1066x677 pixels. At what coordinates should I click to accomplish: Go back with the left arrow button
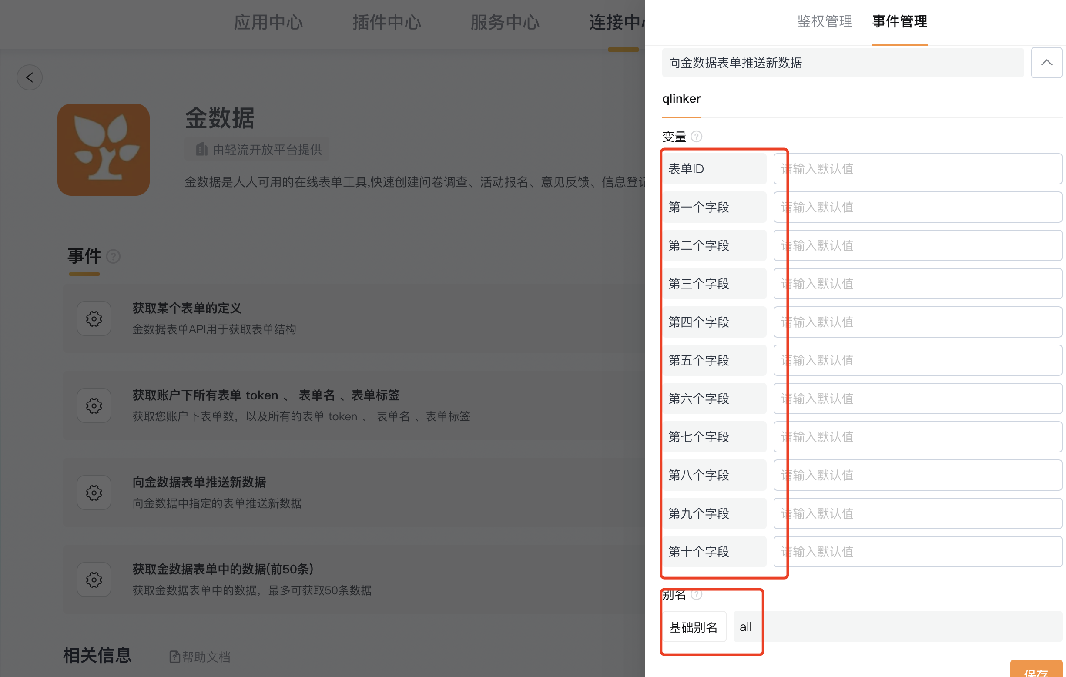(29, 77)
